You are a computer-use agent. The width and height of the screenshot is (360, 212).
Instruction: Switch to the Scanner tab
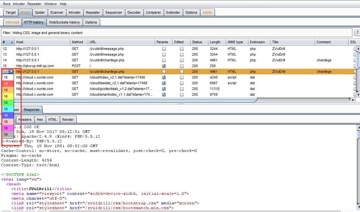click(x=57, y=12)
